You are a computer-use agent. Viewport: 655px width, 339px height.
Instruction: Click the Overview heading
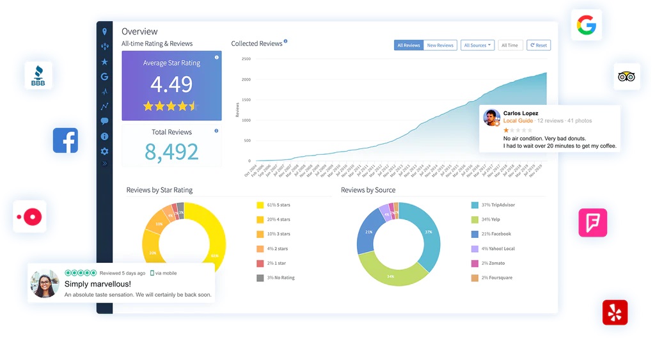pyautogui.click(x=139, y=32)
